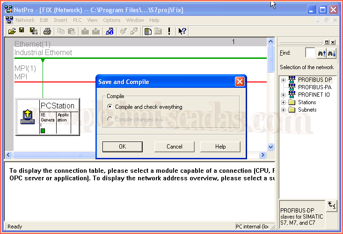
Task: Expand the PROFIBUS DP tree node
Action: [x=283, y=80]
